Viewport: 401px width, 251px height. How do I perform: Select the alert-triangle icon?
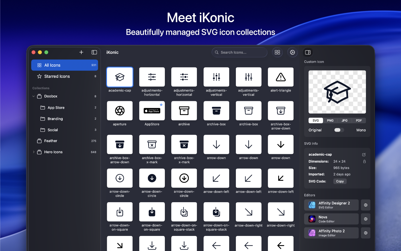281,77
